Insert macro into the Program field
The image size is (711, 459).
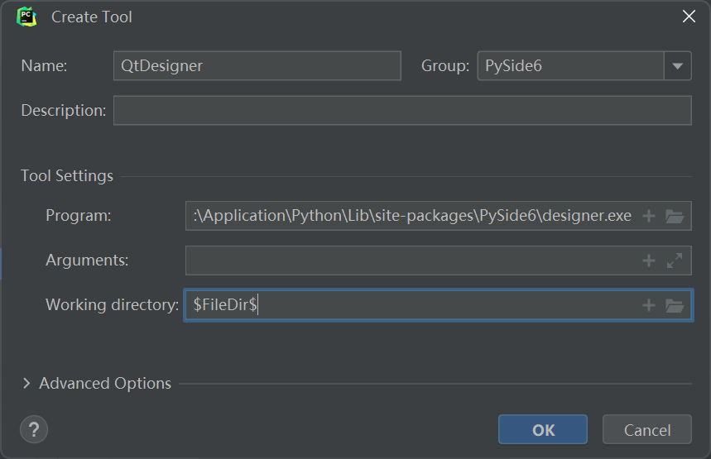(x=649, y=216)
